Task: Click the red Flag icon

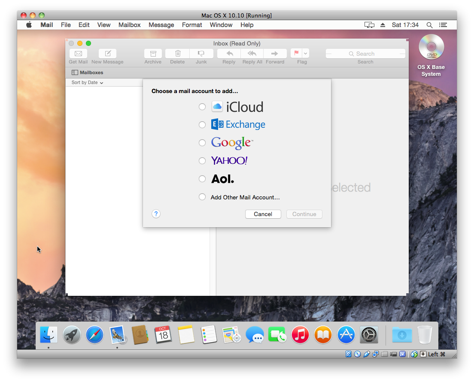Action: pyautogui.click(x=297, y=54)
